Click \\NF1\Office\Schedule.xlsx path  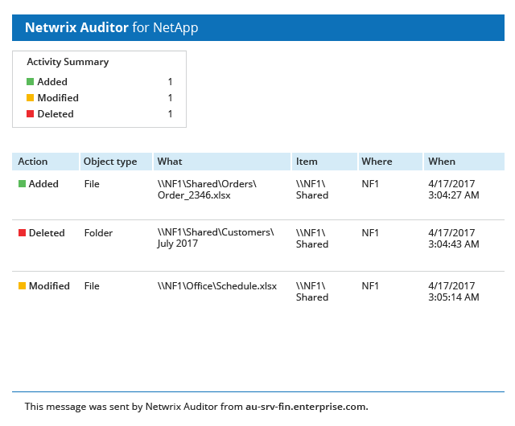coord(217,285)
